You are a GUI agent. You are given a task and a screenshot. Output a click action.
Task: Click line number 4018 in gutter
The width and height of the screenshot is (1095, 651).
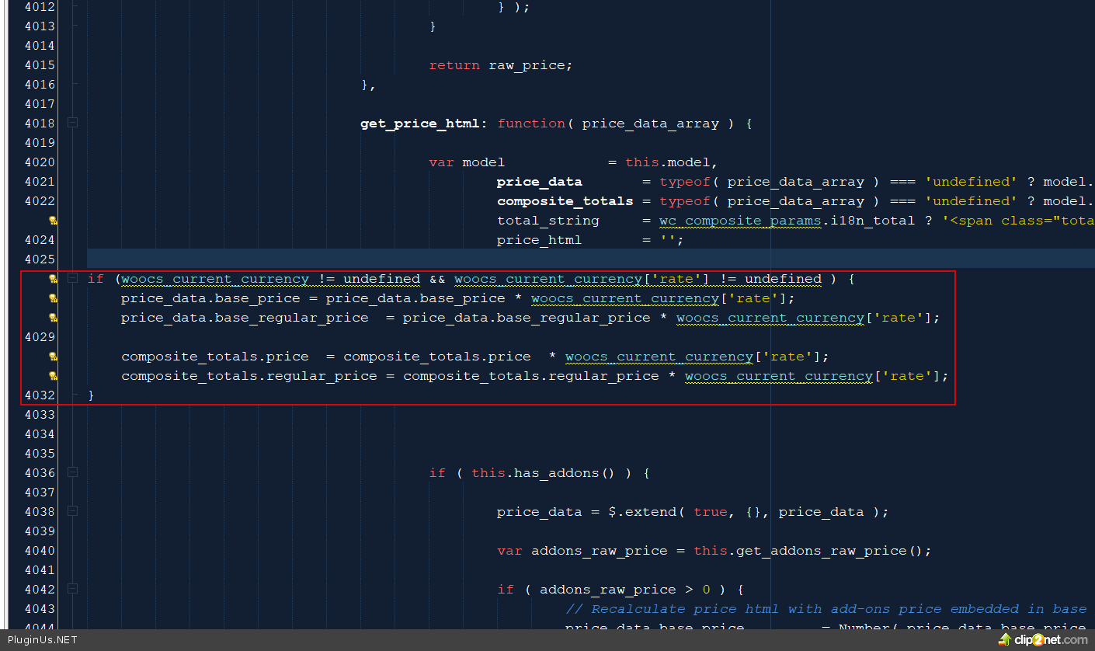coord(40,124)
